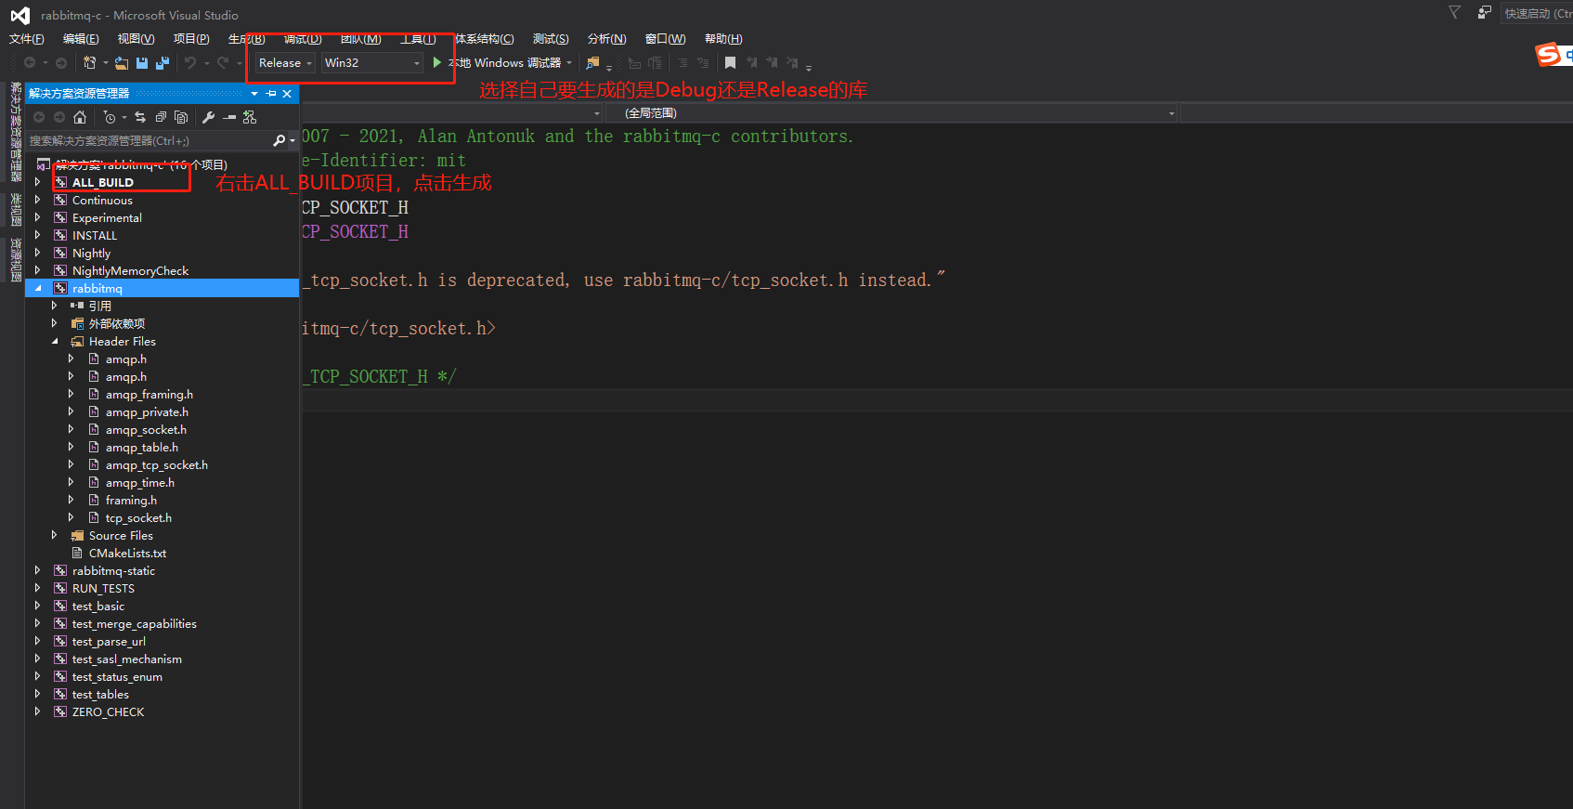Open the 测试(S) menu
The height and width of the screenshot is (809, 1573).
click(551, 38)
